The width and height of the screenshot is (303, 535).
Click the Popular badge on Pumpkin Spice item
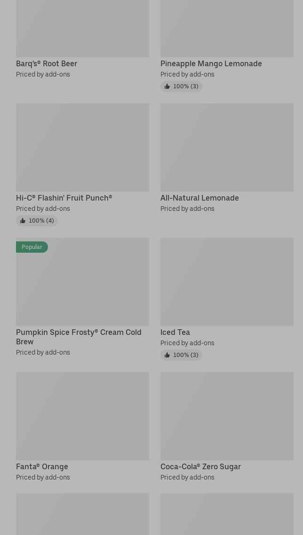pos(32,247)
